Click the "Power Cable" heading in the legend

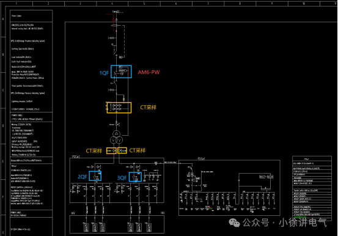pos(17,16)
